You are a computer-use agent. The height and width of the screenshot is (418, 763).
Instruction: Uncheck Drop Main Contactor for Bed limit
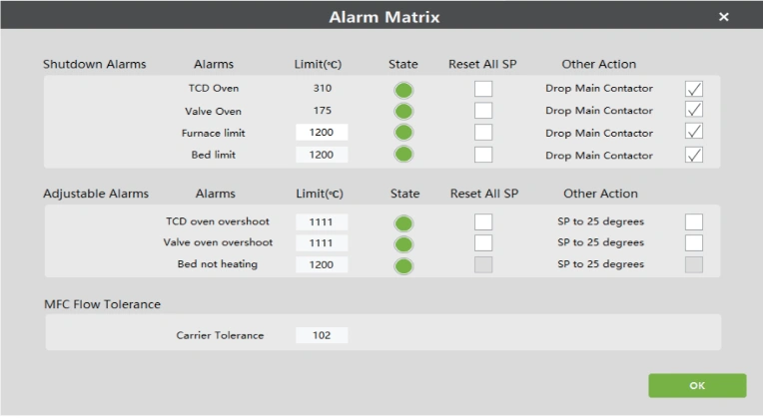click(x=694, y=155)
